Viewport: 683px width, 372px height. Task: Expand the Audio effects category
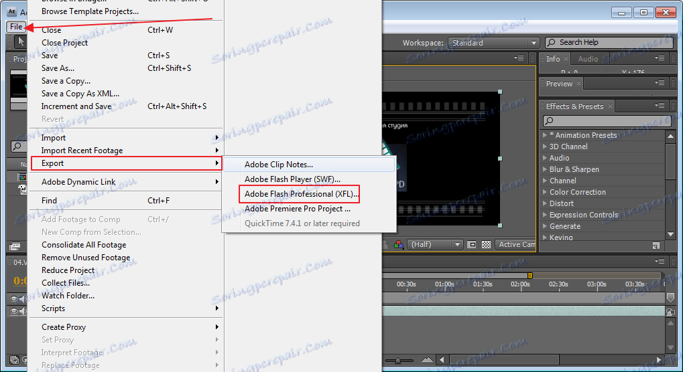(544, 158)
